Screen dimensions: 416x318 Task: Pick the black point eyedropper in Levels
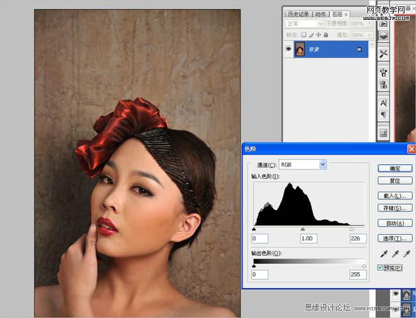382,255
